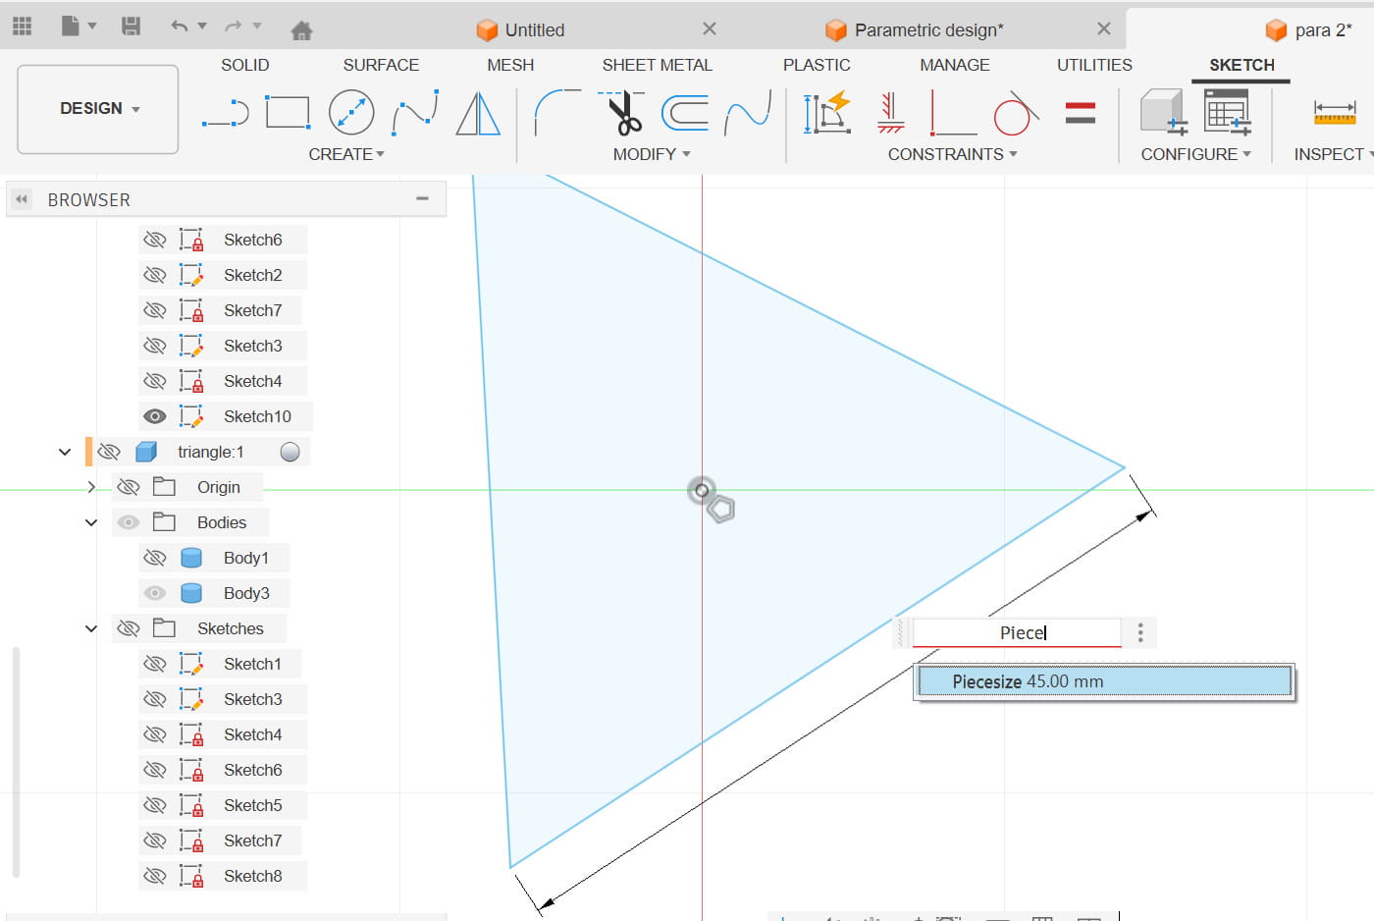Switch to the Parametric design document tab
Image resolution: width=1374 pixels, height=921 pixels.
click(915, 29)
